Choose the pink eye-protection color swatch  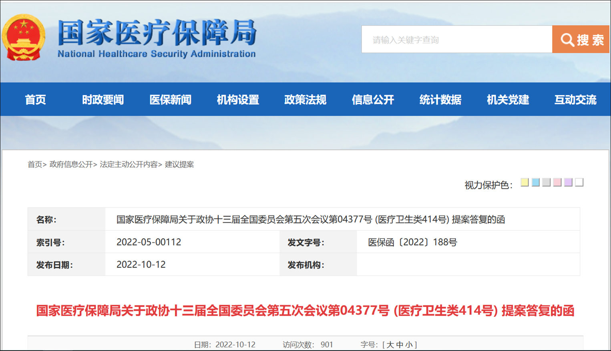[x=557, y=182]
